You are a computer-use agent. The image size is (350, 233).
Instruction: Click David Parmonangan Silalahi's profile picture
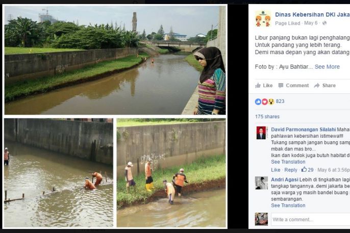point(261,133)
